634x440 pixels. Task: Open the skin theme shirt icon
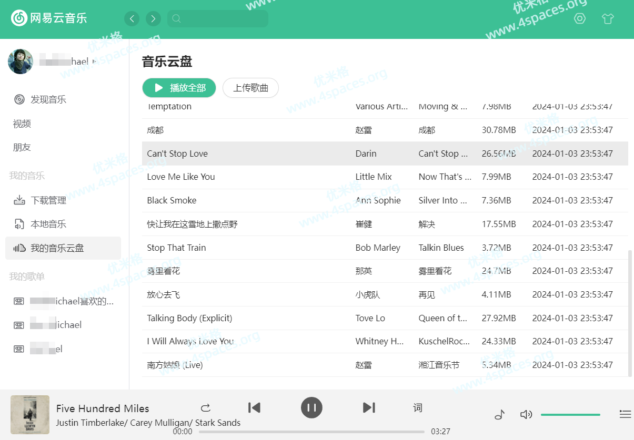tap(608, 19)
